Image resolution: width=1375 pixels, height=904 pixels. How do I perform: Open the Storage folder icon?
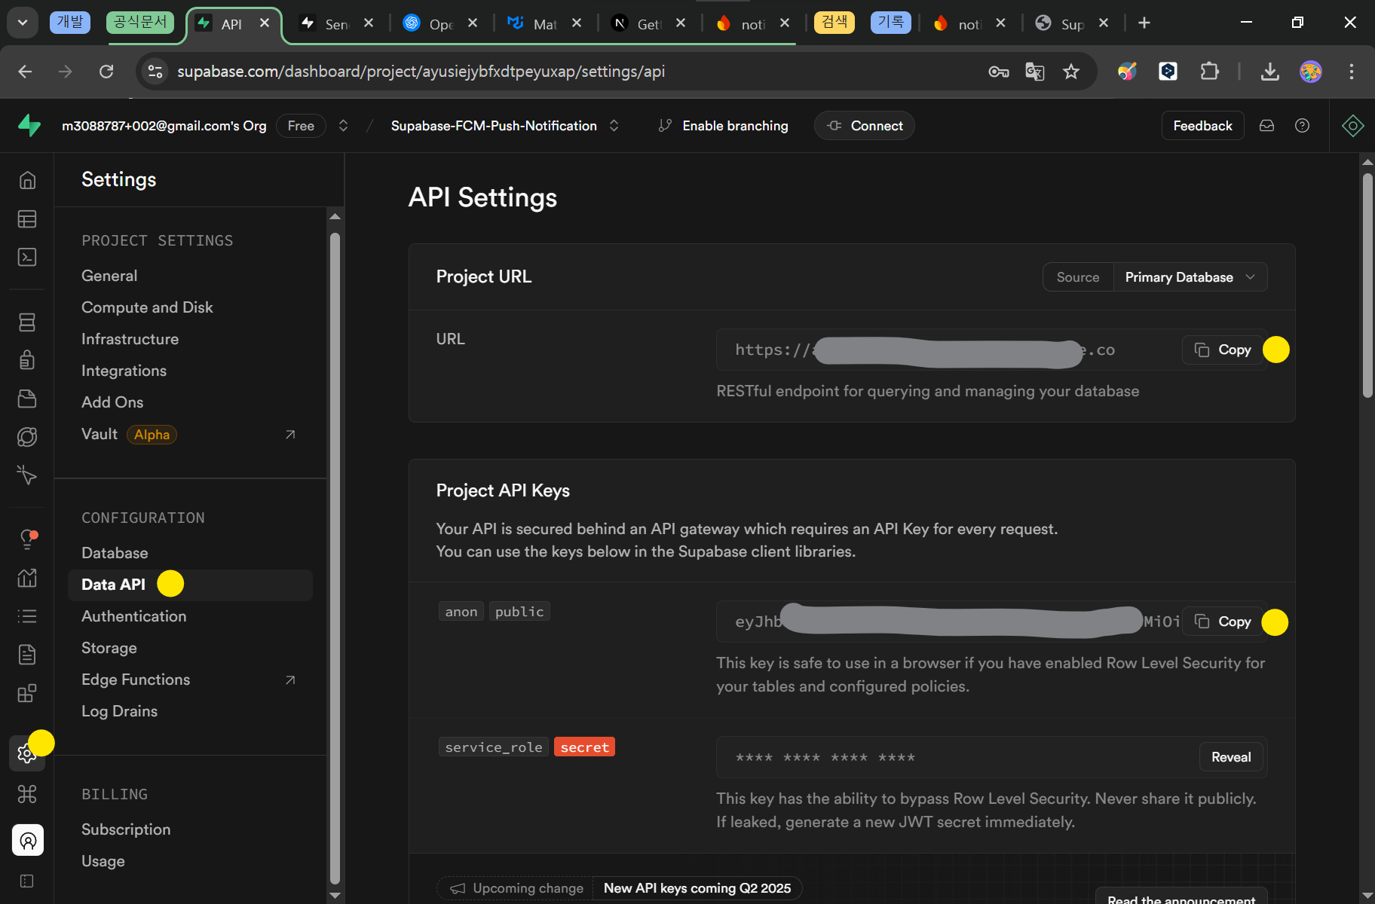pos(27,399)
